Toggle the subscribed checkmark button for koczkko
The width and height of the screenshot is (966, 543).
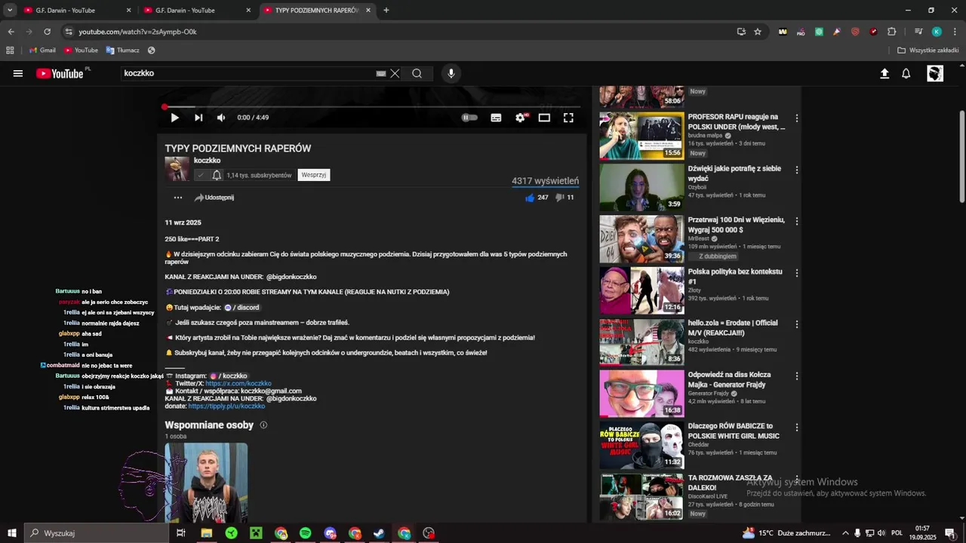coord(200,175)
